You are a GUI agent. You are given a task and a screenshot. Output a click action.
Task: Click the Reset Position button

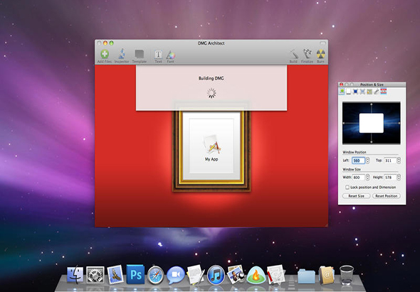tap(387, 196)
